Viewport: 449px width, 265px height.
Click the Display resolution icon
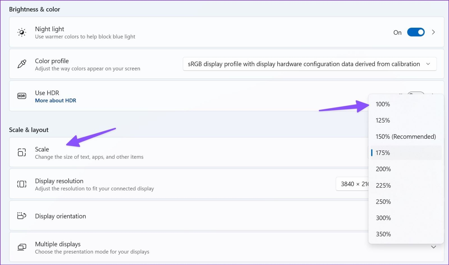coord(22,184)
